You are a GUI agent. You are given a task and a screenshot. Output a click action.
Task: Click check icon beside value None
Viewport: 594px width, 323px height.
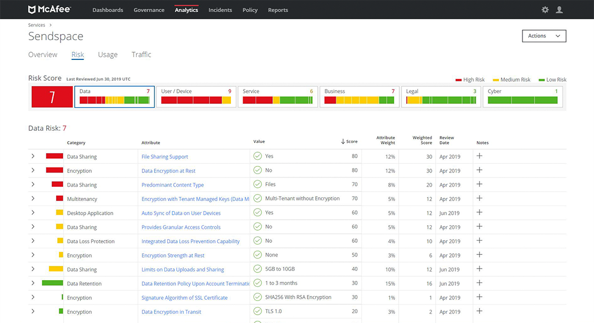click(257, 254)
